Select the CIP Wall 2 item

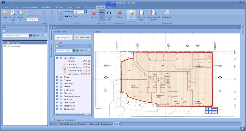point(71,64)
